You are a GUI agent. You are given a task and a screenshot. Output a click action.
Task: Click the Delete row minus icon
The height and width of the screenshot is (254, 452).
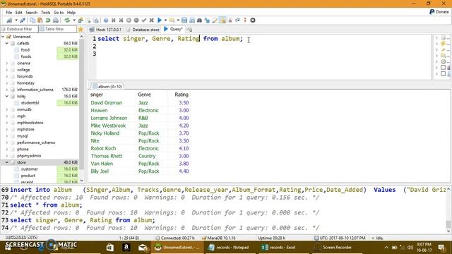pos(136,20)
